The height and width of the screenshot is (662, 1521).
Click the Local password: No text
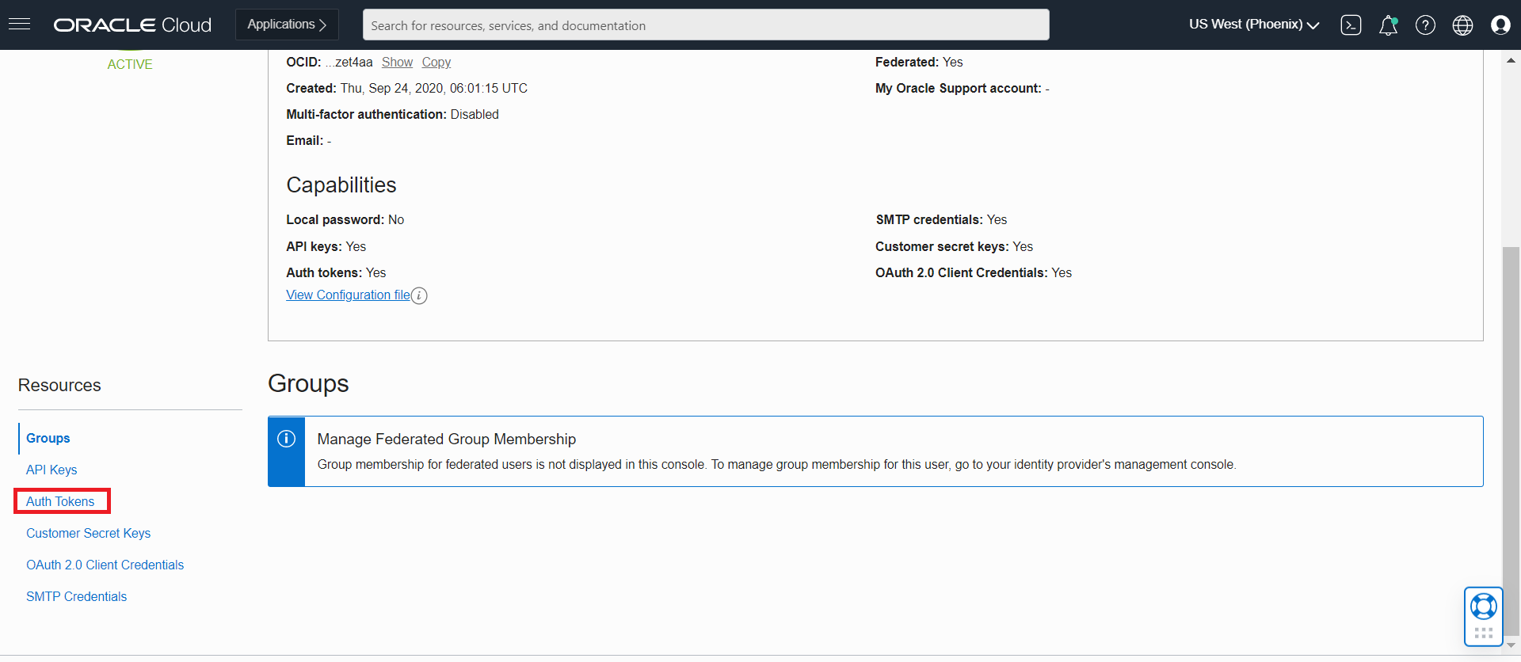click(345, 219)
